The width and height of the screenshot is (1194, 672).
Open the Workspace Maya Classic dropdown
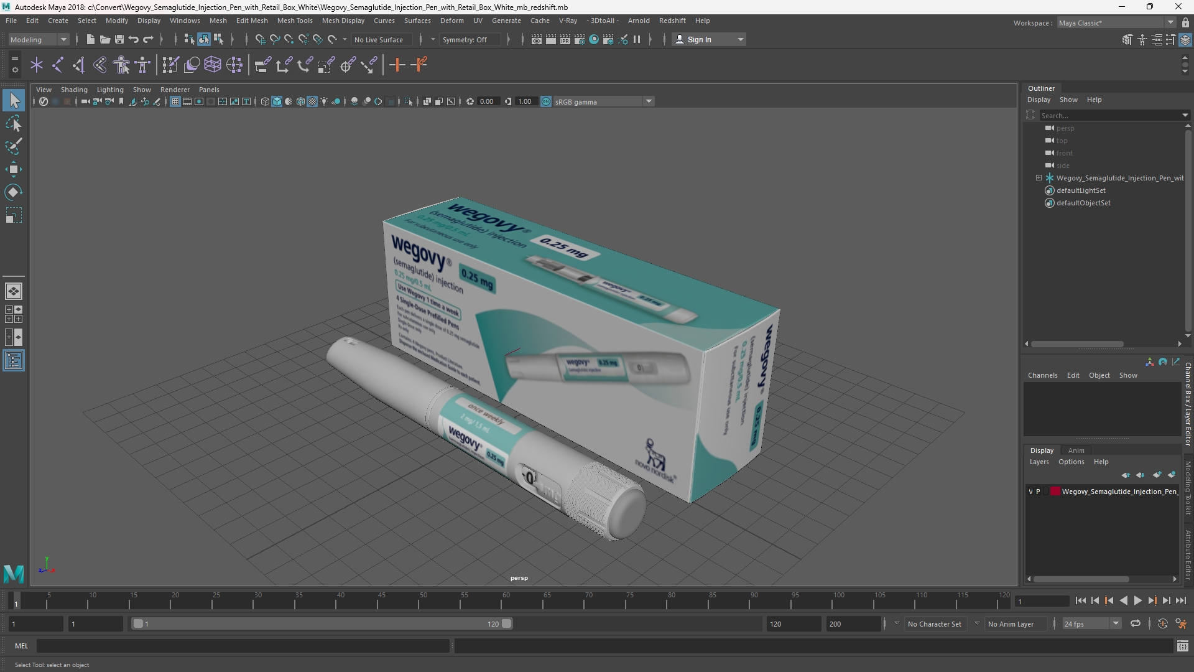coord(1116,23)
